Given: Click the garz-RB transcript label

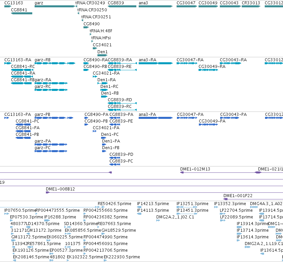Looking at the screenshot, I should click(43, 60).
